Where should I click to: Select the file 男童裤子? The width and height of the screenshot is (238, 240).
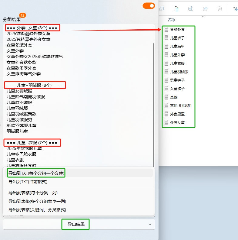177,80
